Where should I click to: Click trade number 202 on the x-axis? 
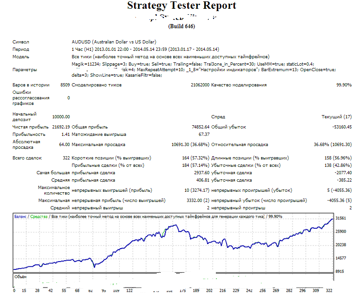tap(209, 291)
